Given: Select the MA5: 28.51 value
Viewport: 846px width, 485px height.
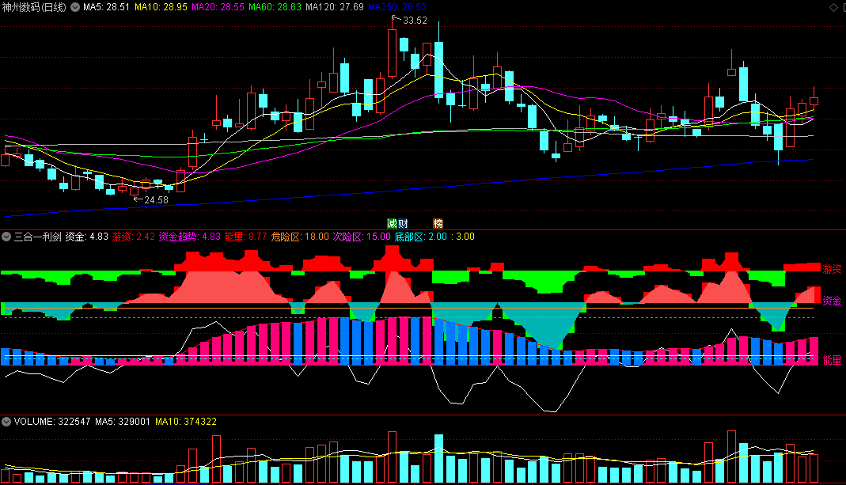Looking at the screenshot, I should click(106, 7).
